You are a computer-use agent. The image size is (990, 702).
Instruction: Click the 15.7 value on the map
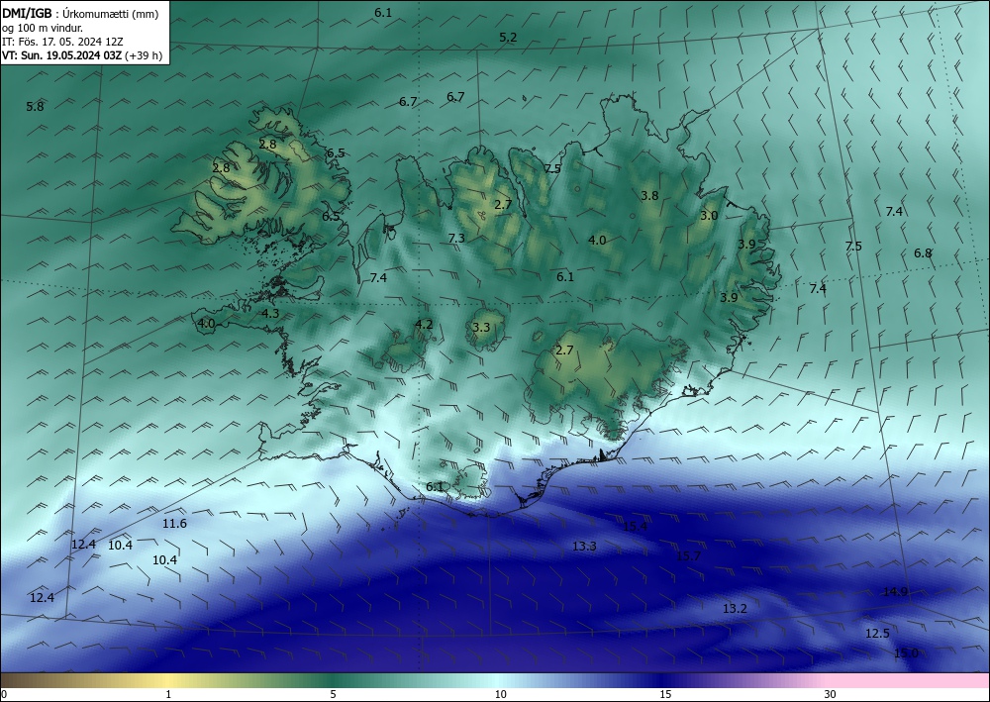pos(688,556)
